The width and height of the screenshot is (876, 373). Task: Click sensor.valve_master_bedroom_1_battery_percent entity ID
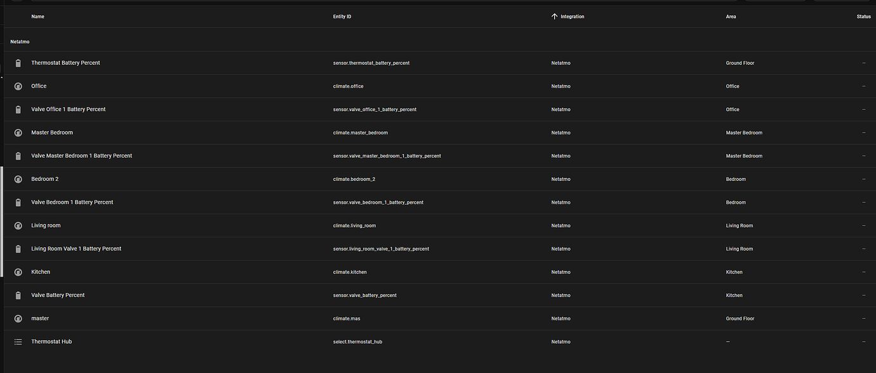click(387, 156)
